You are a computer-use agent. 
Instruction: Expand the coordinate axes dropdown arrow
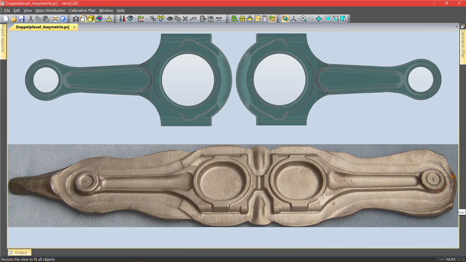click(x=298, y=19)
